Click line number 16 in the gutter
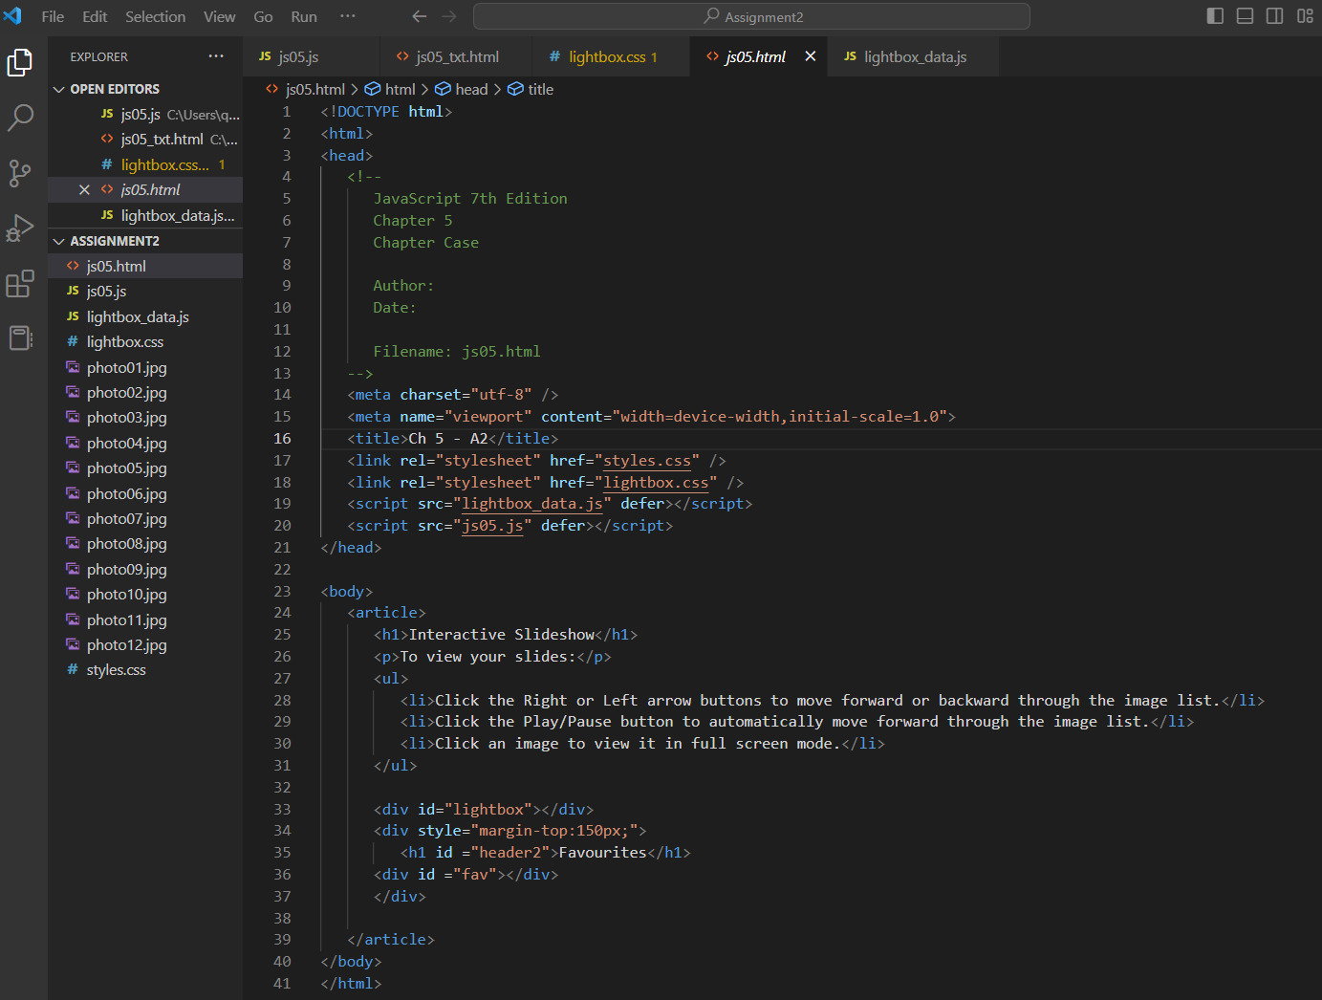This screenshot has width=1322, height=1000. 282,439
